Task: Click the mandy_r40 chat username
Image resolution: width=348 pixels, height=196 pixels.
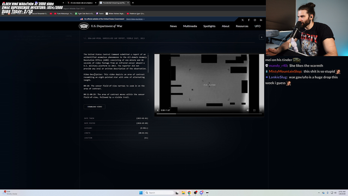Action: (278, 65)
